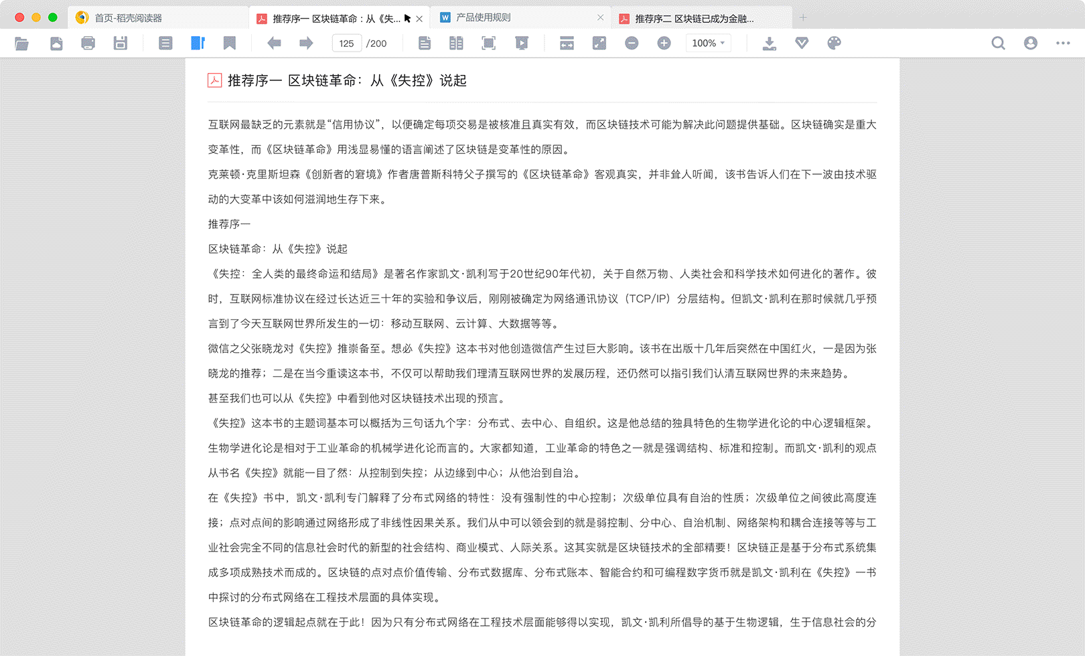Viewport: 1085px width, 656px height.
Task: Add a bookmark to the current page
Action: [230, 43]
